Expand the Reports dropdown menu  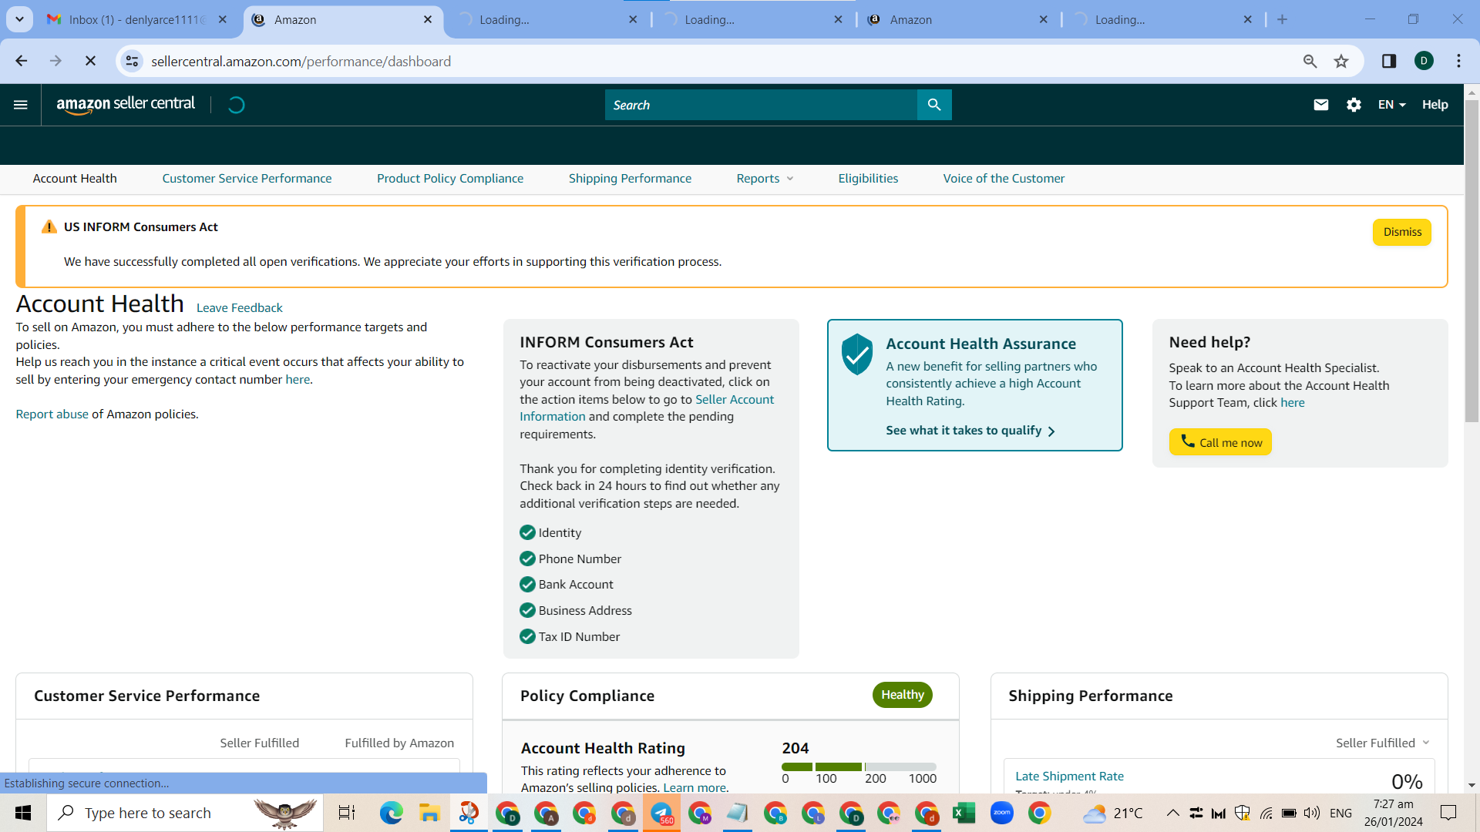click(765, 179)
